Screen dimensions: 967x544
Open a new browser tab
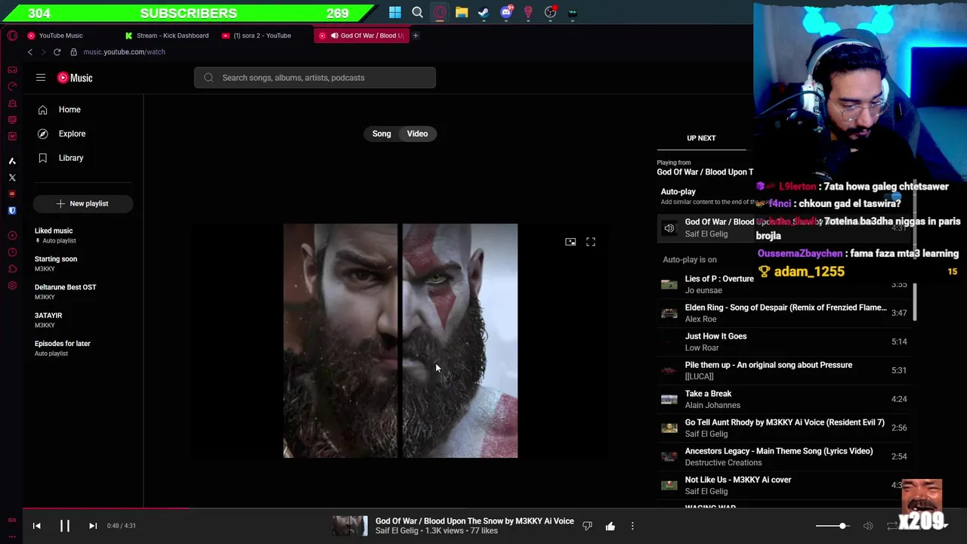[x=416, y=36]
